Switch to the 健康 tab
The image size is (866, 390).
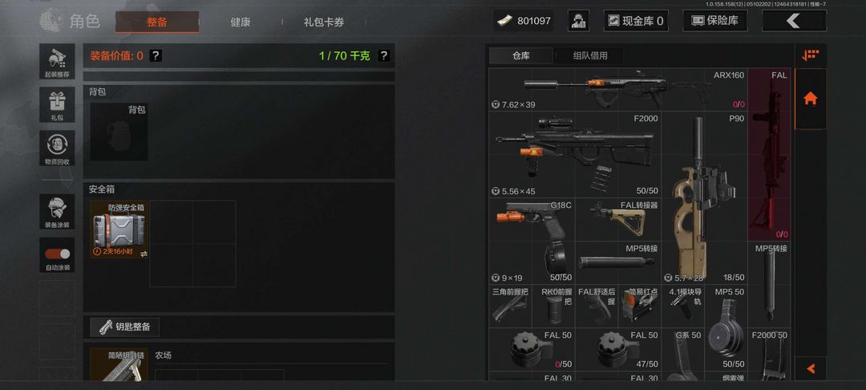click(x=241, y=22)
